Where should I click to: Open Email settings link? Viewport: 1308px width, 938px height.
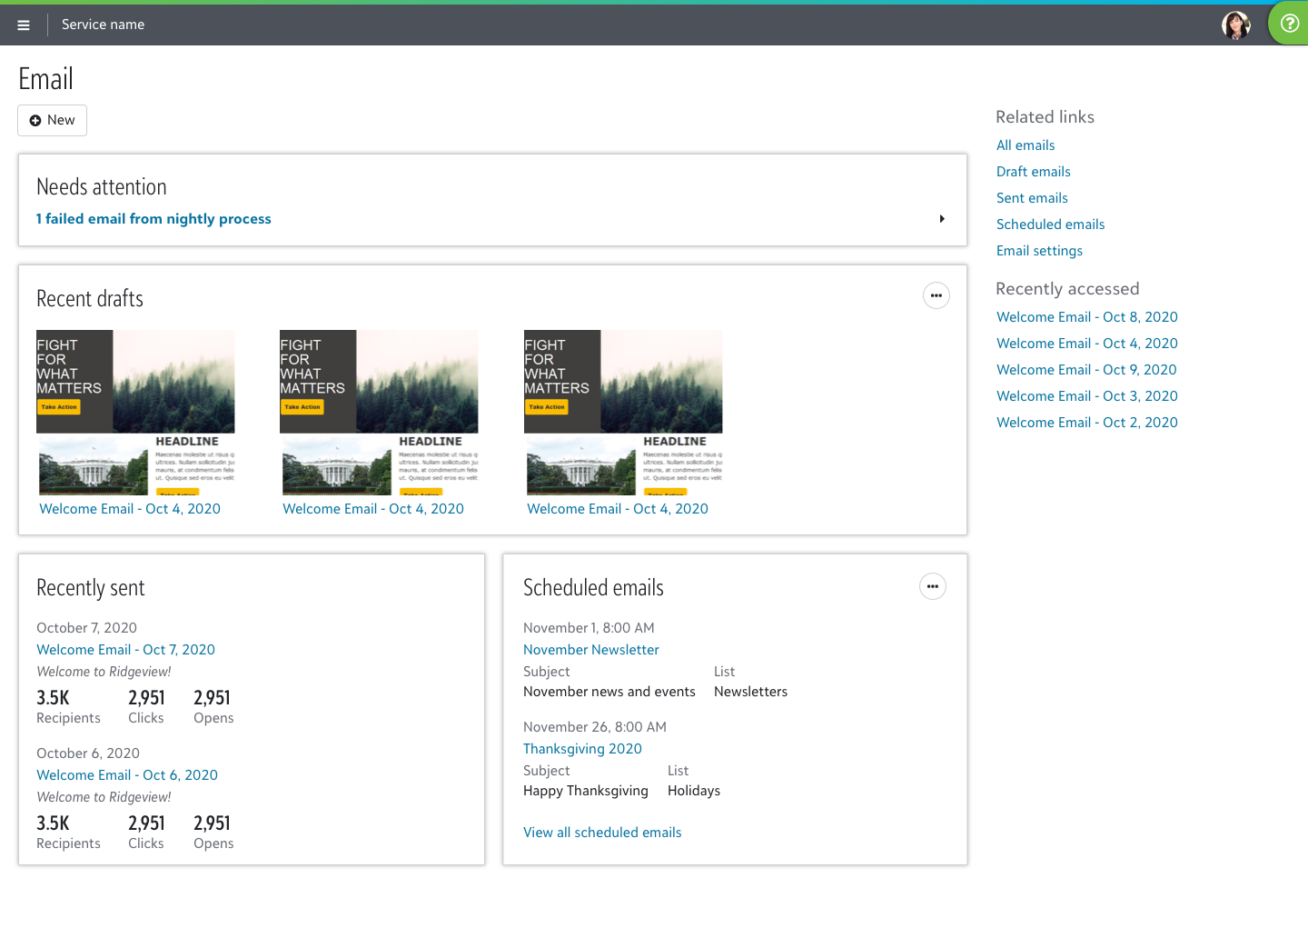(x=1039, y=251)
